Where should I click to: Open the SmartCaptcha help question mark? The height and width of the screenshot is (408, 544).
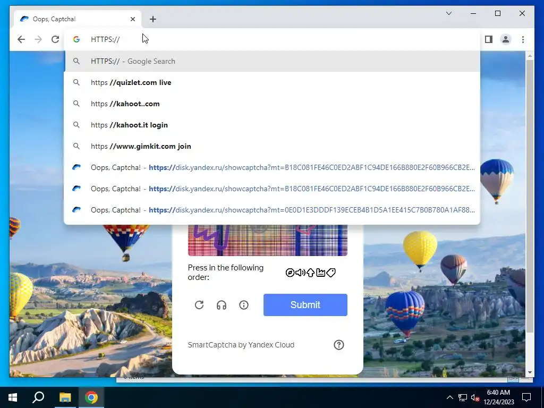[338, 345]
